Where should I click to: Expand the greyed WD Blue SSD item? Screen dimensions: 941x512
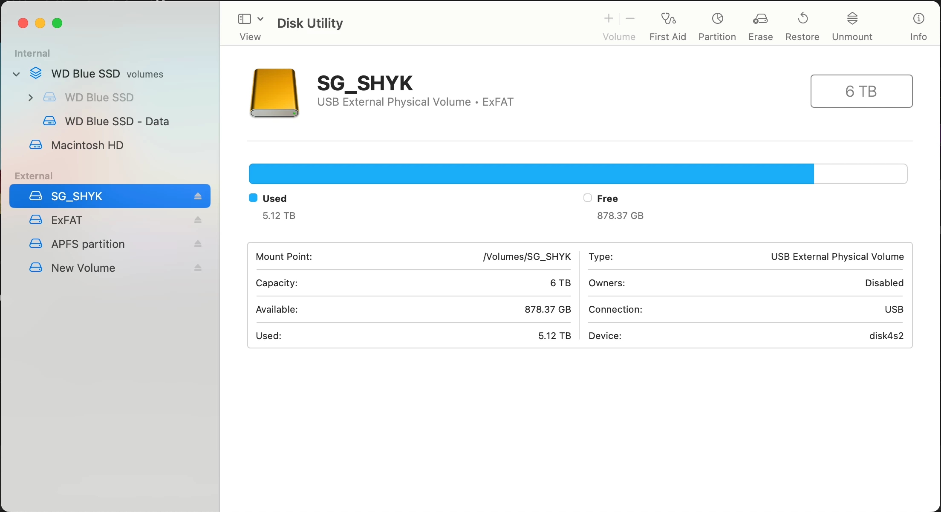pyautogui.click(x=30, y=98)
